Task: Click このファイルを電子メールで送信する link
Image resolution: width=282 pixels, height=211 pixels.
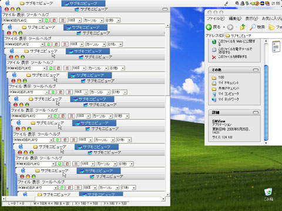Action: (235, 50)
